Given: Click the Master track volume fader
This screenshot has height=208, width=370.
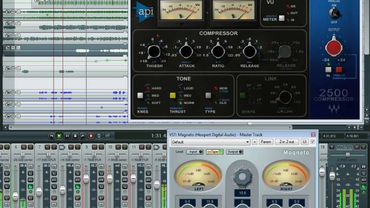Looking at the screenshot, I should click(x=332, y=175).
